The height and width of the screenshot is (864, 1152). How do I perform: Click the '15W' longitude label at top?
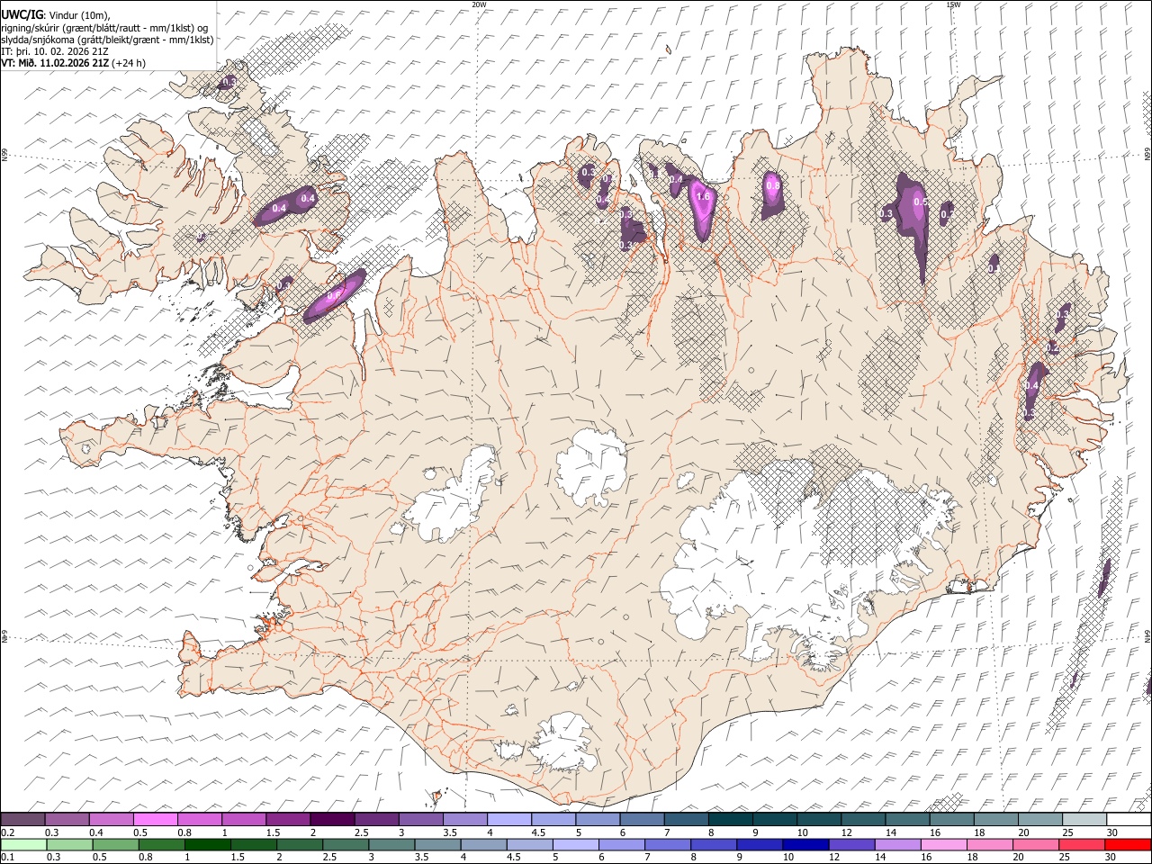click(953, 4)
